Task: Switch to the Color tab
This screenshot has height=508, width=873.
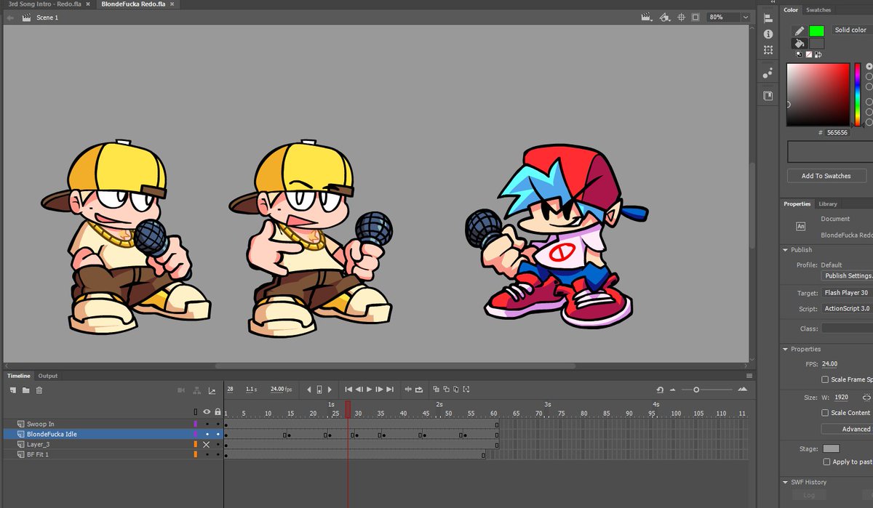Action: click(791, 10)
